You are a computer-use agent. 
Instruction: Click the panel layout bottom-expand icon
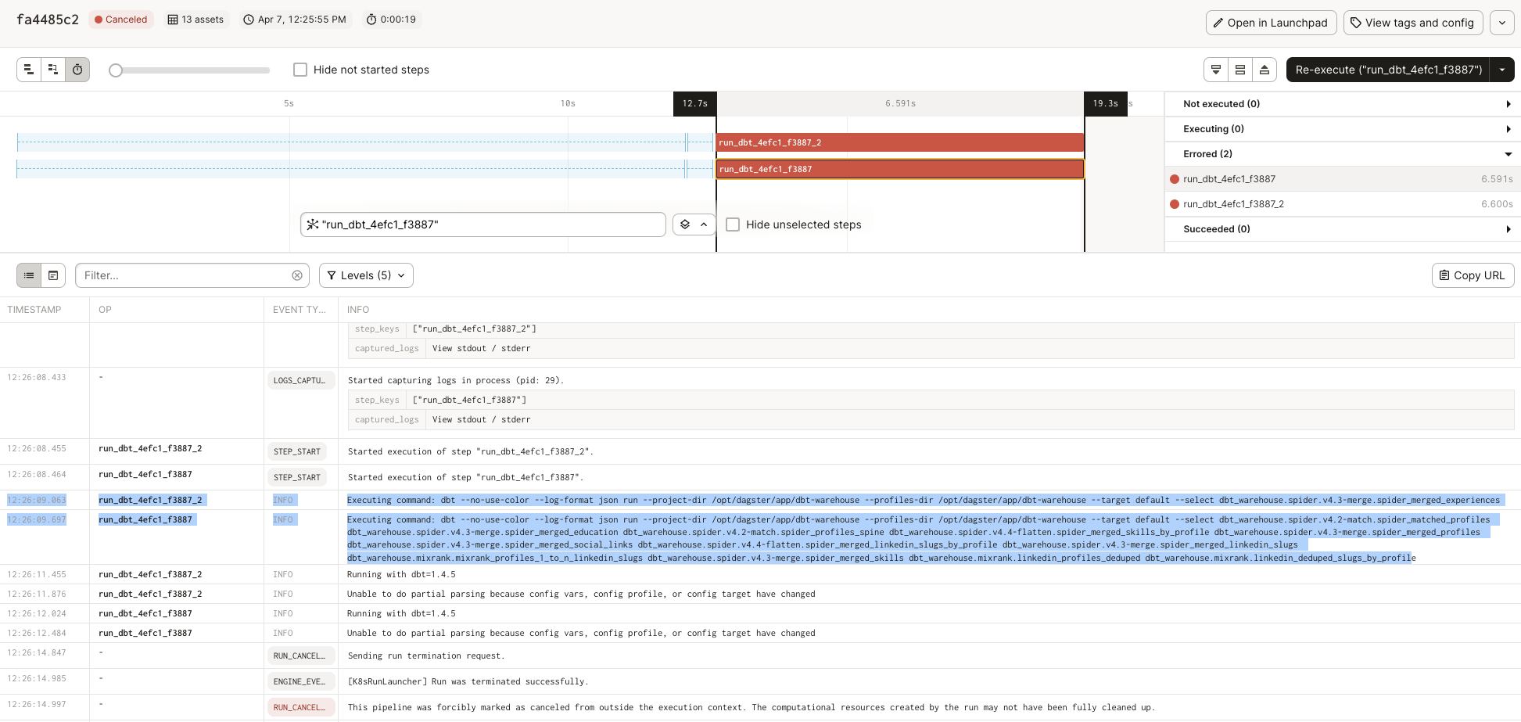tap(1216, 70)
